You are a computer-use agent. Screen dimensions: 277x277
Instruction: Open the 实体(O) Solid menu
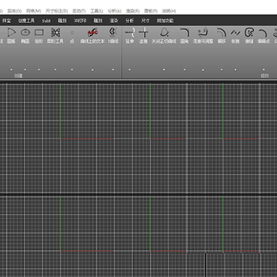15,11
